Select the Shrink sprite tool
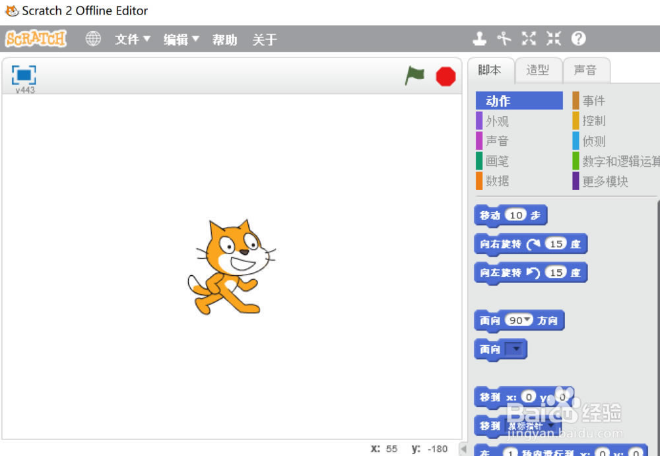Image resolution: width=660 pixels, height=456 pixels. [x=554, y=39]
